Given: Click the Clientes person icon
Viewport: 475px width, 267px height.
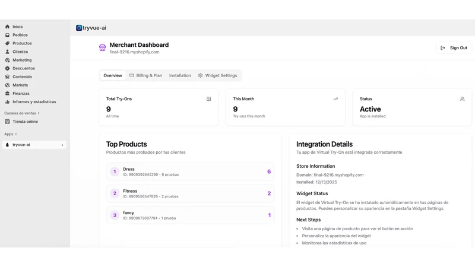Looking at the screenshot, I should pyautogui.click(x=7, y=52).
